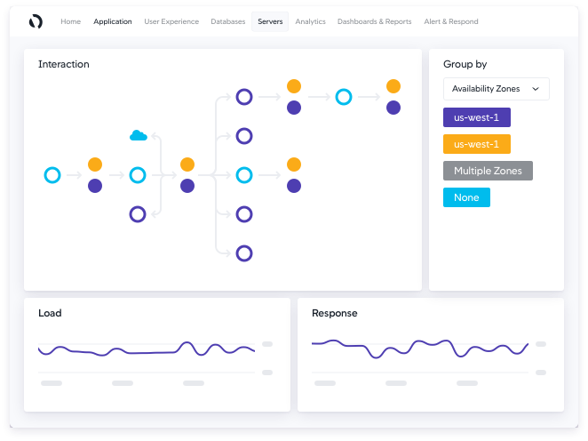Click the app logo in the navigation bar
Viewport: 588px width, 441px height.
[36, 21]
